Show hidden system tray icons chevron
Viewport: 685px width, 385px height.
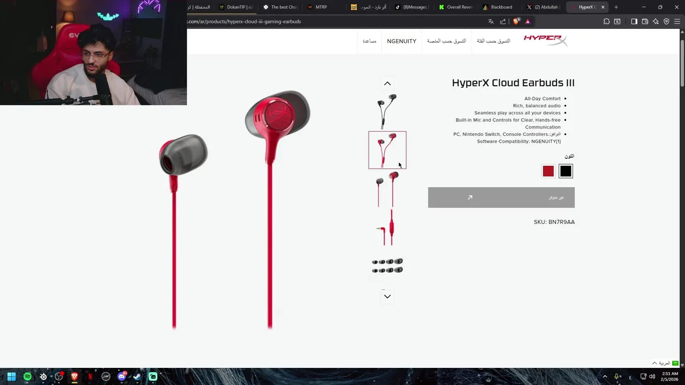click(x=605, y=376)
